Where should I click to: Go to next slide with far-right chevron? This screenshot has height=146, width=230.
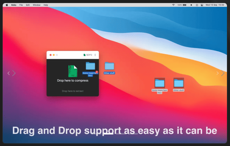(x=223, y=73)
